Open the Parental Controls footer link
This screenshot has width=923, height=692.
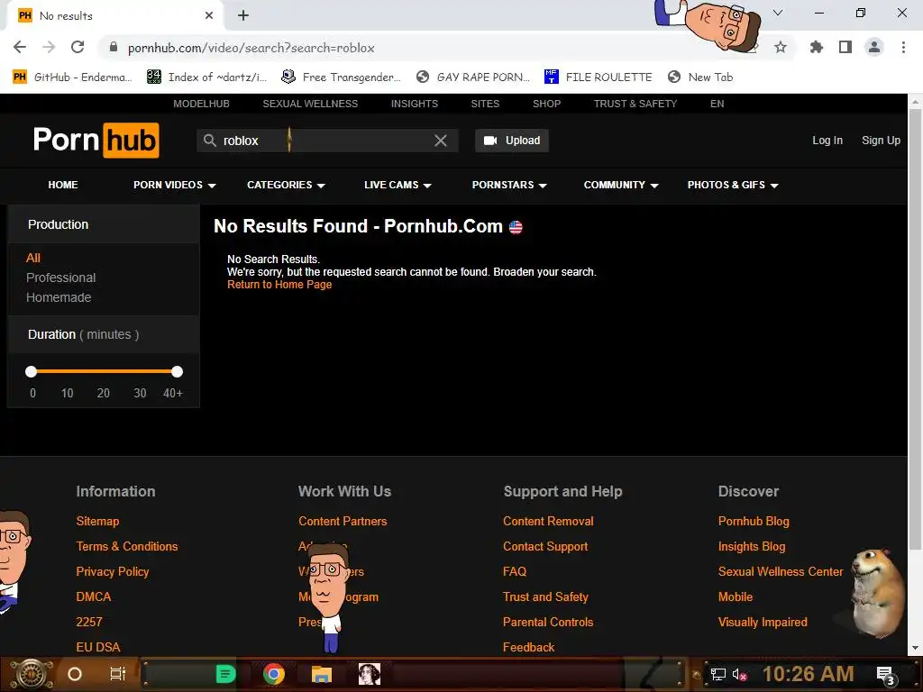point(548,622)
